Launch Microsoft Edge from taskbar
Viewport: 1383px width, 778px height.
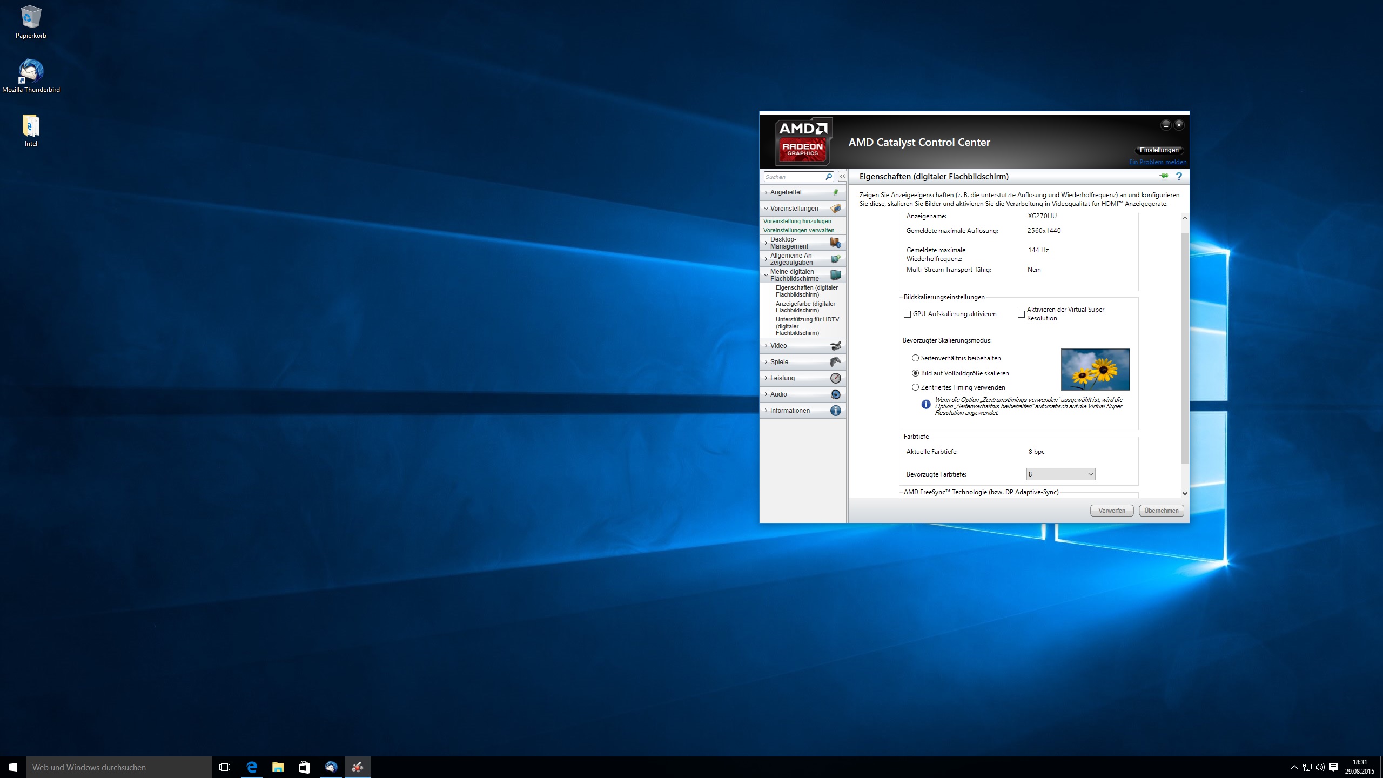pos(251,767)
